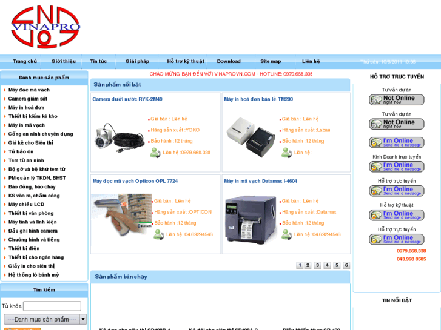Open Giải pháp menu item
This screenshot has width=441, height=330.
click(137, 61)
